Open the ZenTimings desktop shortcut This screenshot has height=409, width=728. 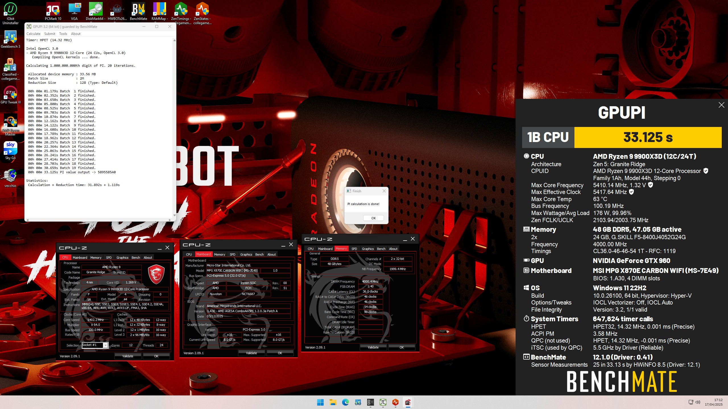click(x=181, y=13)
